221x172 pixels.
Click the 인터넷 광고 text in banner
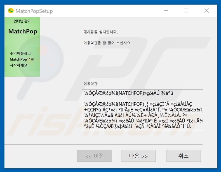[22, 21]
